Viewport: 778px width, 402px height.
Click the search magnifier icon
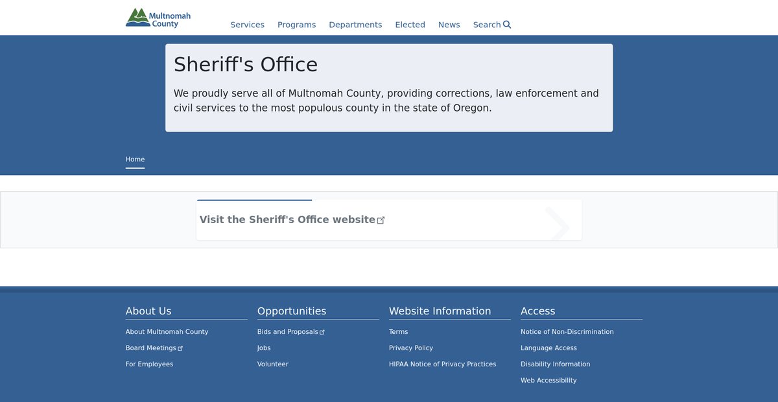(507, 25)
